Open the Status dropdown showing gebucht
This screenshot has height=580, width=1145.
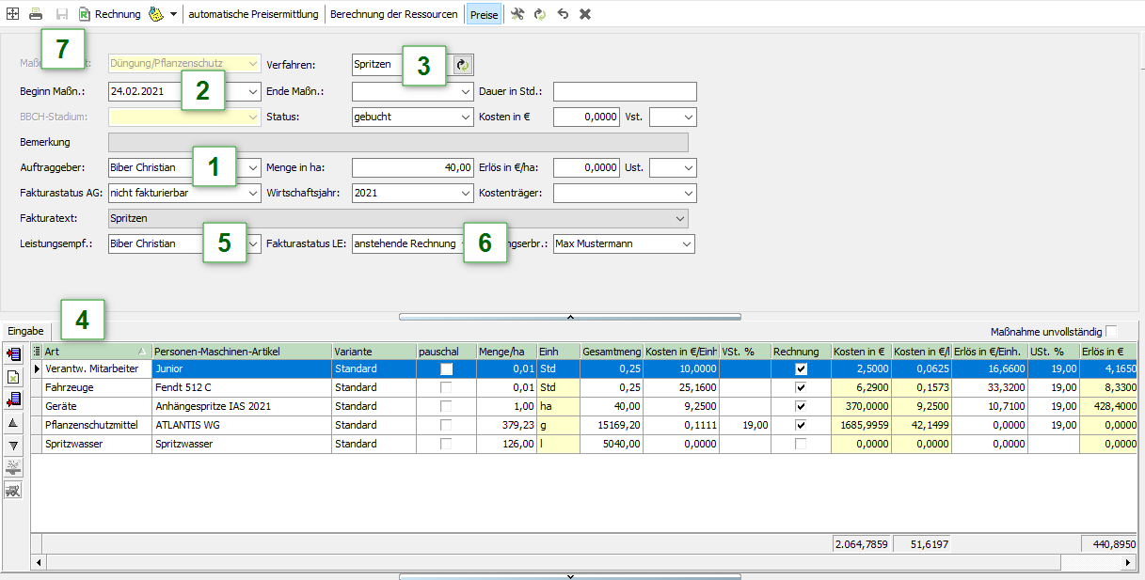(467, 117)
